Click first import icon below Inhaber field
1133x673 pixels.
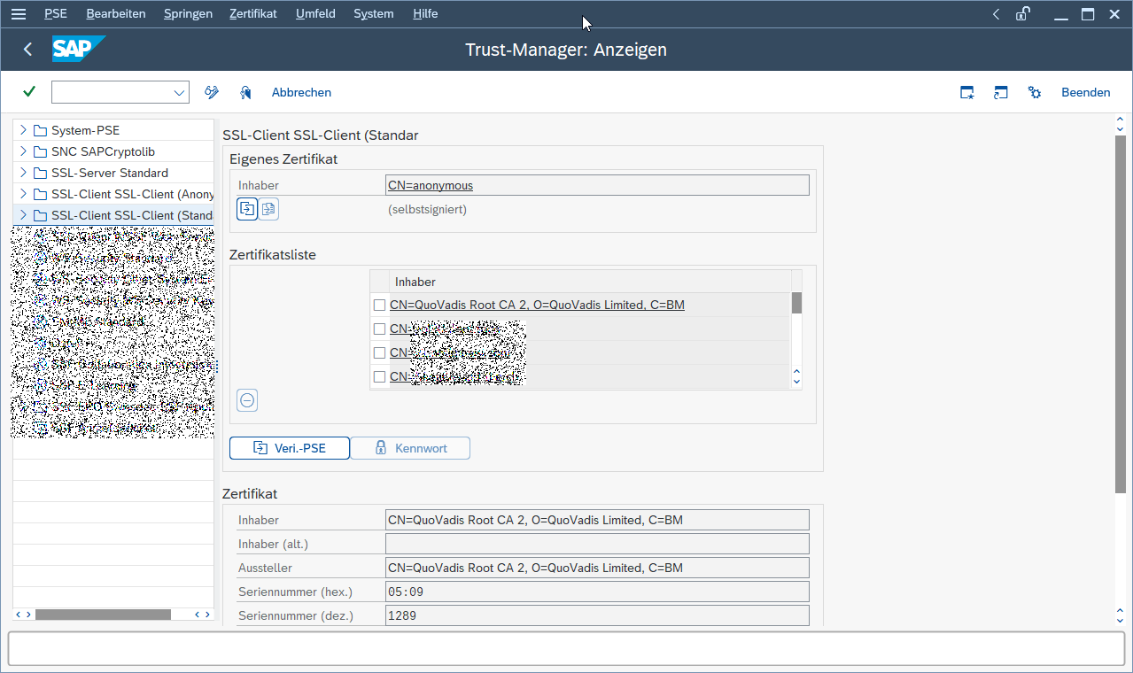247,209
